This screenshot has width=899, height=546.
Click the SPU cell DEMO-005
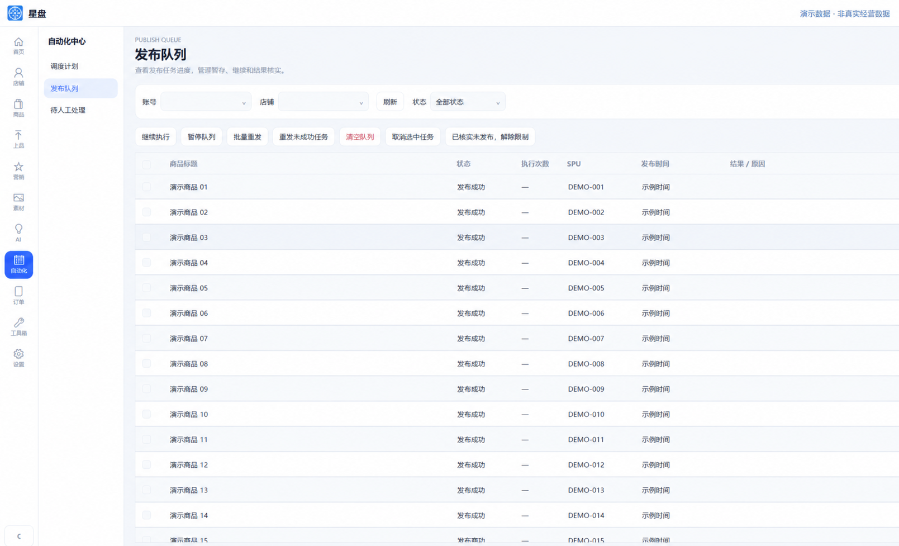coord(586,288)
